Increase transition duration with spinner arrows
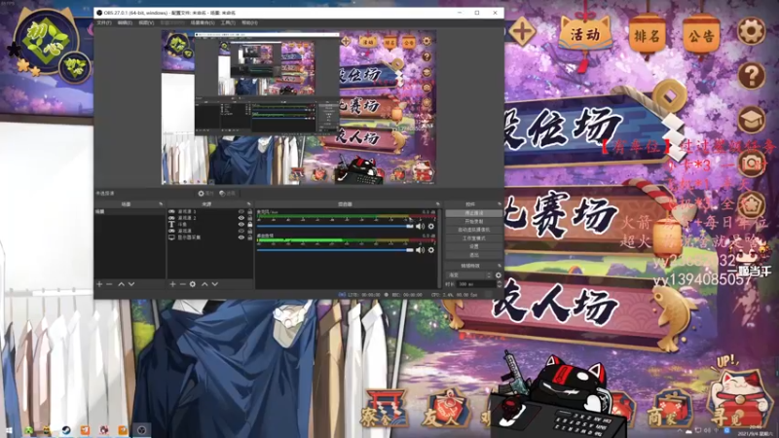779x438 pixels. point(499,282)
